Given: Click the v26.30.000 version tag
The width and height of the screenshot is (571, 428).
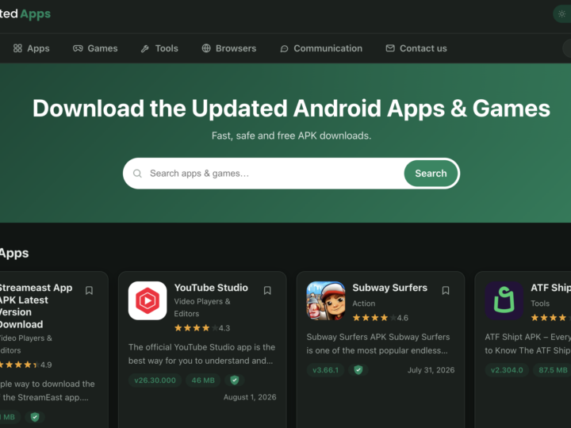Looking at the screenshot, I should click(155, 380).
